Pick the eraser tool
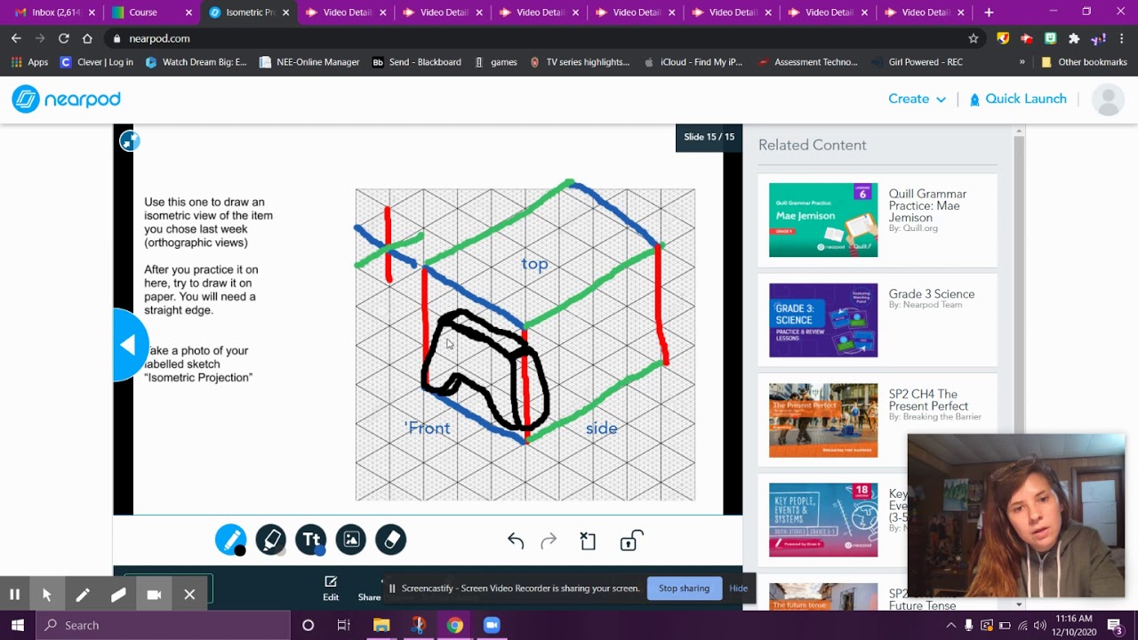 (391, 540)
